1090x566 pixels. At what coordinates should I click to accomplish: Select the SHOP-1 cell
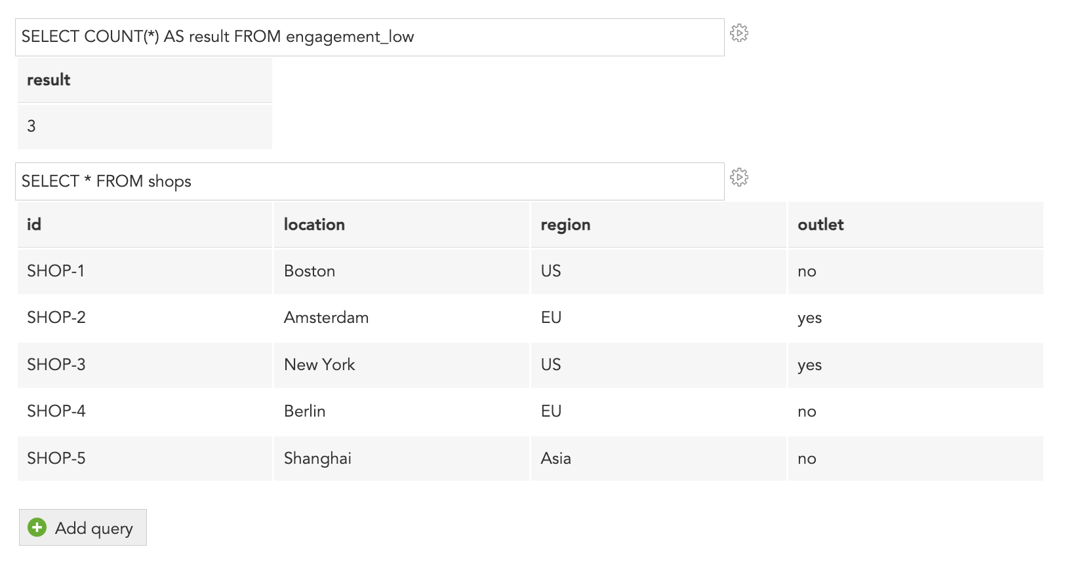pyautogui.click(x=145, y=271)
